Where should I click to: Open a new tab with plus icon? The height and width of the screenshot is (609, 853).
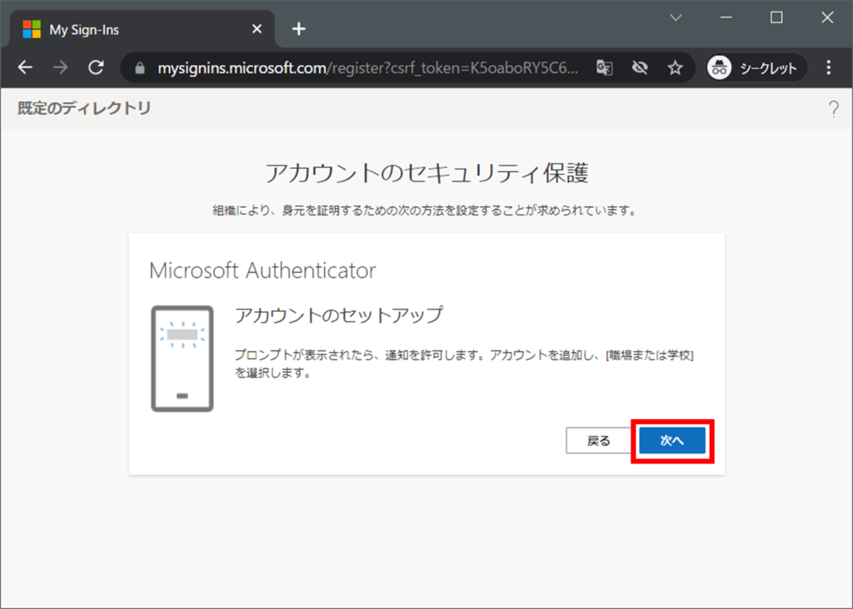point(299,29)
